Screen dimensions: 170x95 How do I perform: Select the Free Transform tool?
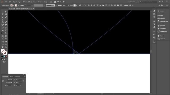pos(6,30)
